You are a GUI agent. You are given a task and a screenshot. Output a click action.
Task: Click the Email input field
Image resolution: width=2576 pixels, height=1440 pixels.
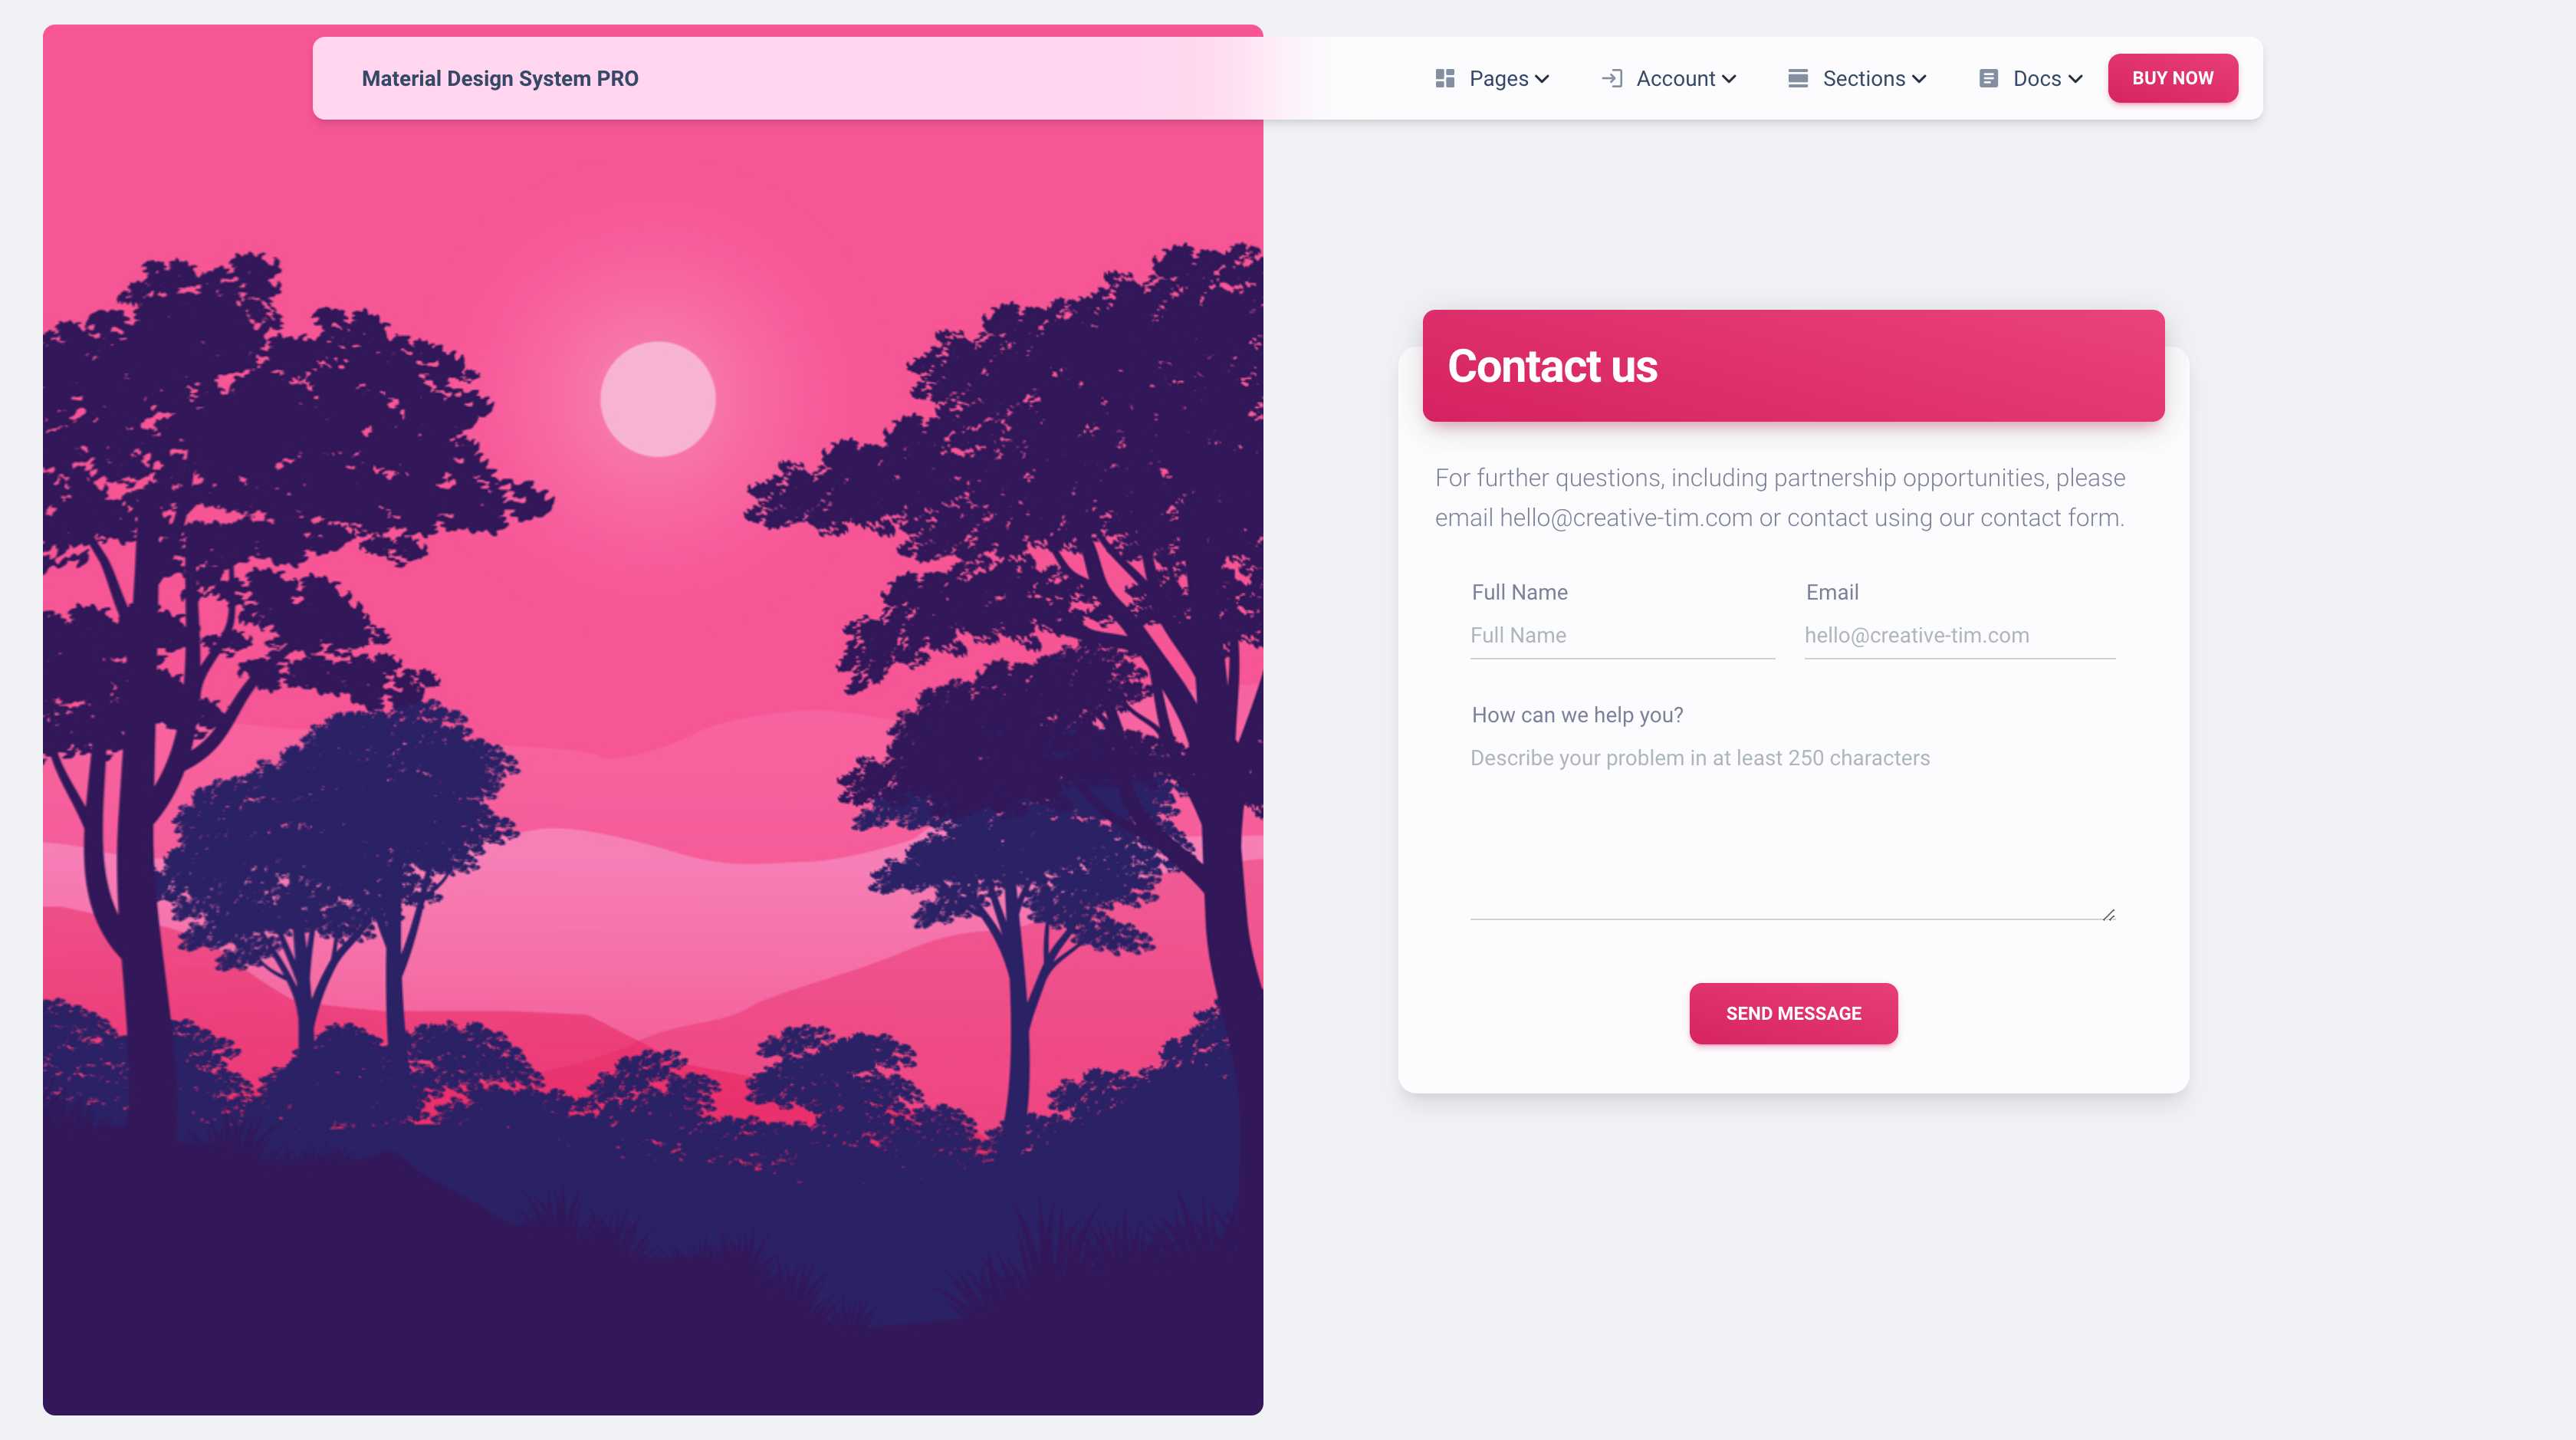(1960, 635)
